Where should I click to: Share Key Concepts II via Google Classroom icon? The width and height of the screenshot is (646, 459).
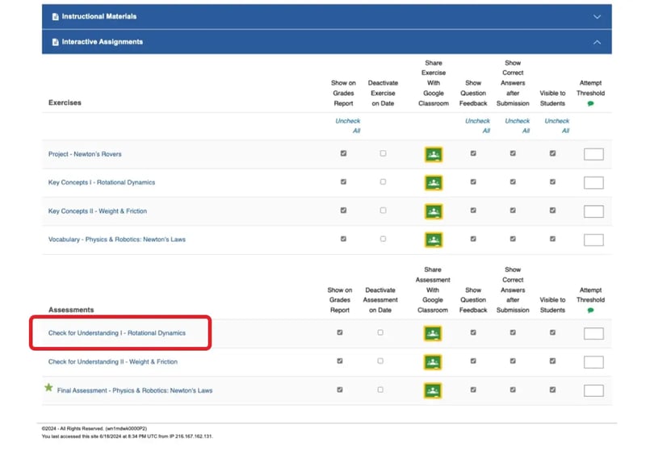click(434, 211)
